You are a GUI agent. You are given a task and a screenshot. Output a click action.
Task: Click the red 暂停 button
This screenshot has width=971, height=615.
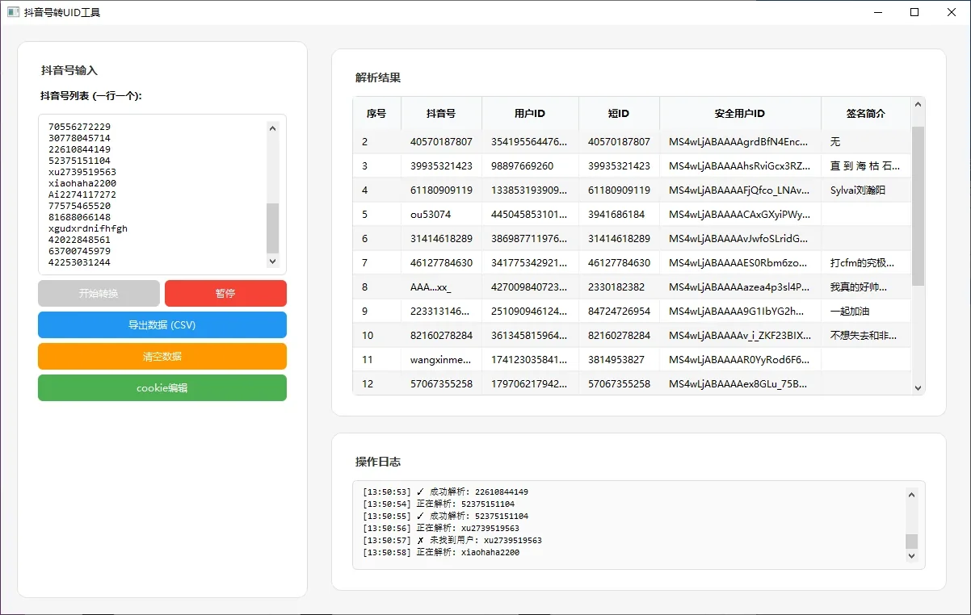coord(225,293)
